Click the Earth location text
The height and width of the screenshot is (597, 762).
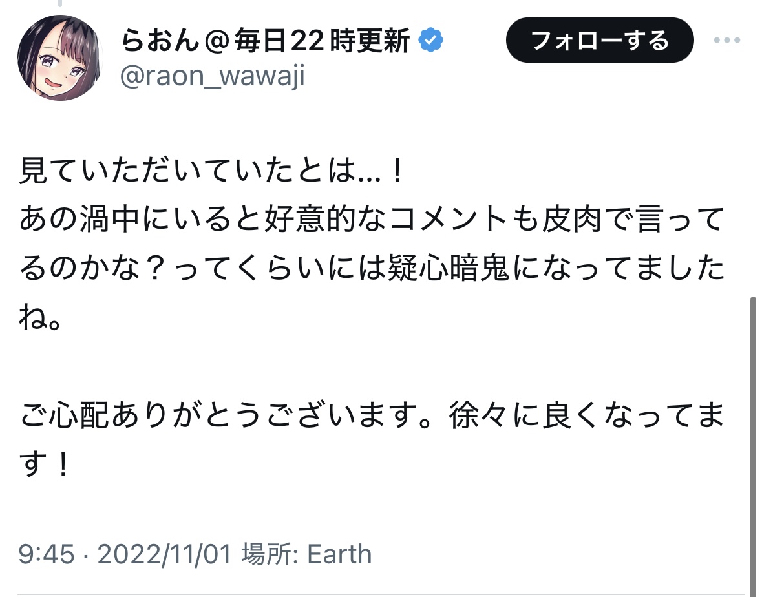tap(339, 554)
